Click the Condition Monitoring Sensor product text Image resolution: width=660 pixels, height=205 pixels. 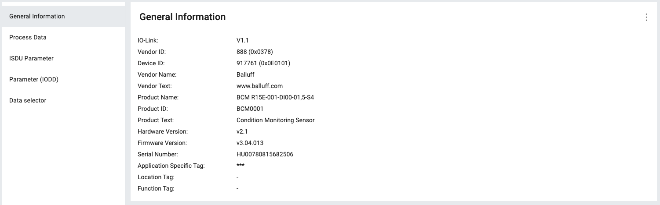[x=275, y=120]
